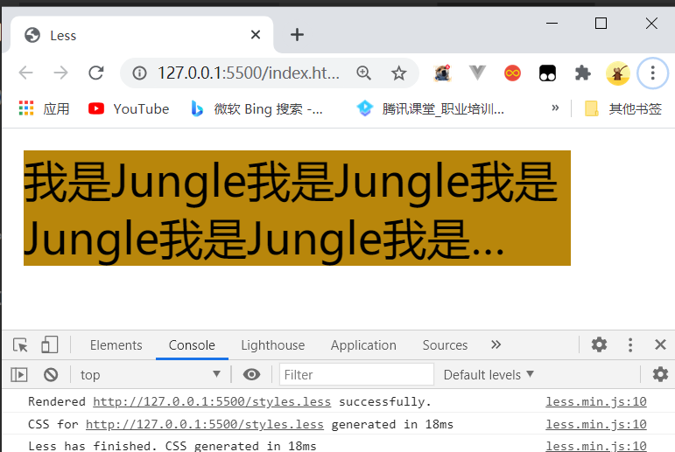Maximize the browser window
Viewport: 675px width, 452px height.
pyautogui.click(x=601, y=24)
